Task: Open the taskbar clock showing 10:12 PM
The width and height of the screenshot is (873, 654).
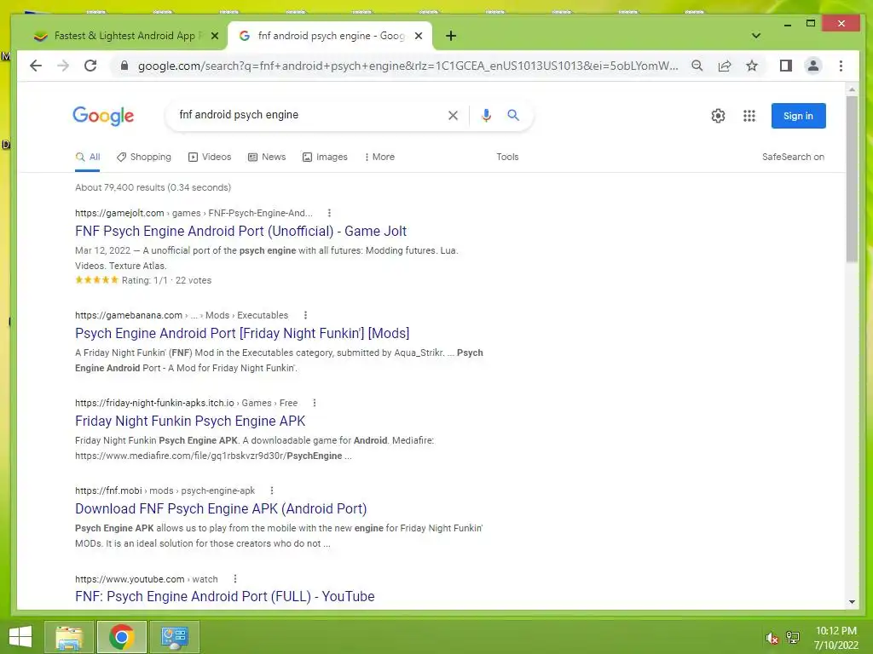Action: [836, 638]
